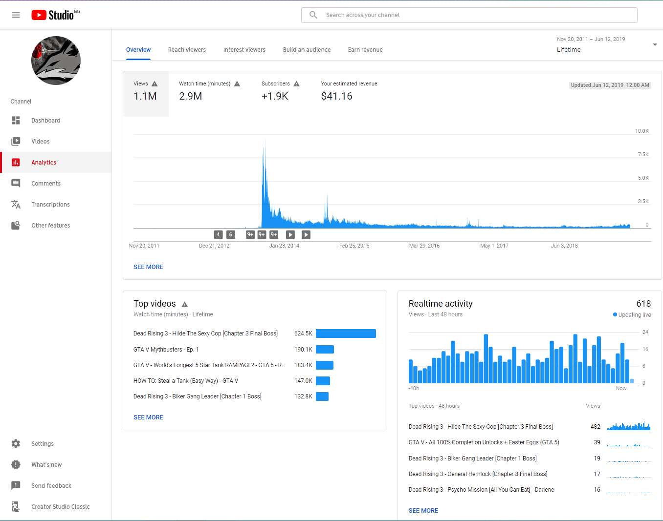Click the chart marker labeled 6
663x521 pixels.
pyautogui.click(x=231, y=235)
